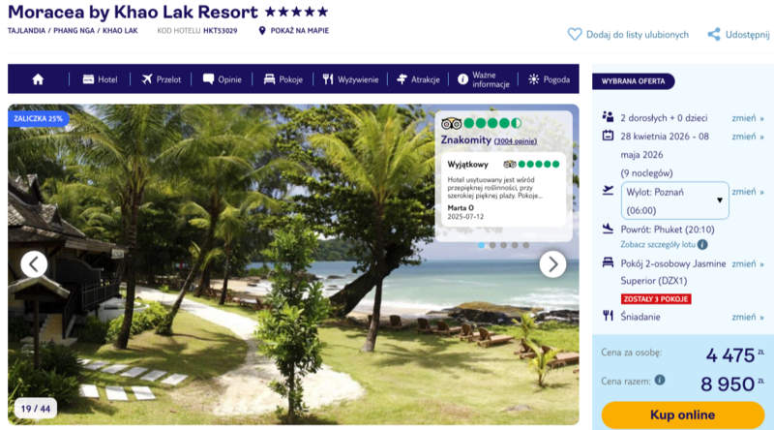Switch to the Pokoje tab

pyautogui.click(x=283, y=79)
